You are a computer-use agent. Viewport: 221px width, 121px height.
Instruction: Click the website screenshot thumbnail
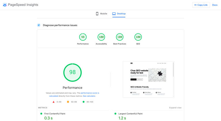(148, 79)
